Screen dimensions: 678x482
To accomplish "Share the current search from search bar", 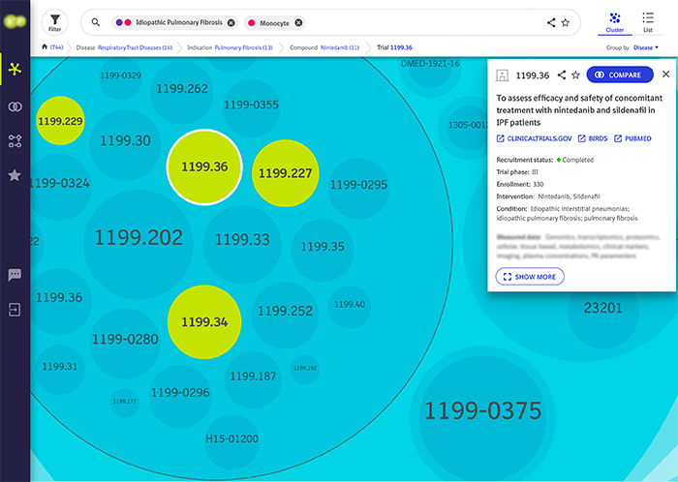I will [551, 22].
